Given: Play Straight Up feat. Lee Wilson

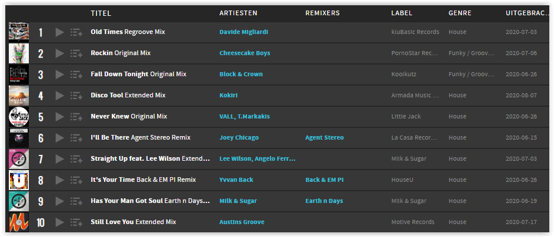Looking at the screenshot, I should (60, 159).
